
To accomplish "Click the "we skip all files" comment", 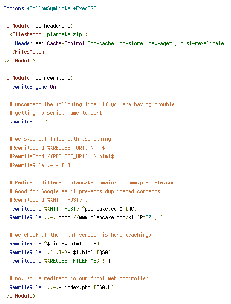I will [60, 139].
